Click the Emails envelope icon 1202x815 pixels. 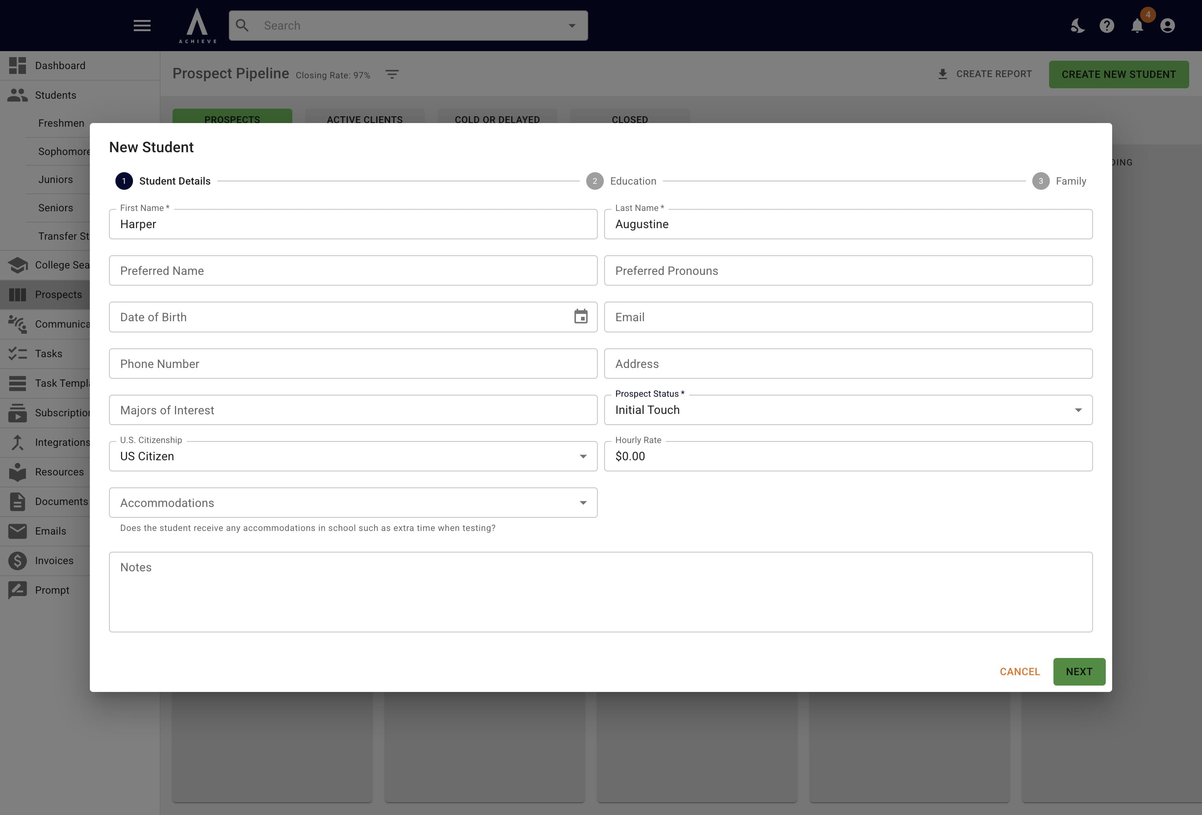[17, 531]
